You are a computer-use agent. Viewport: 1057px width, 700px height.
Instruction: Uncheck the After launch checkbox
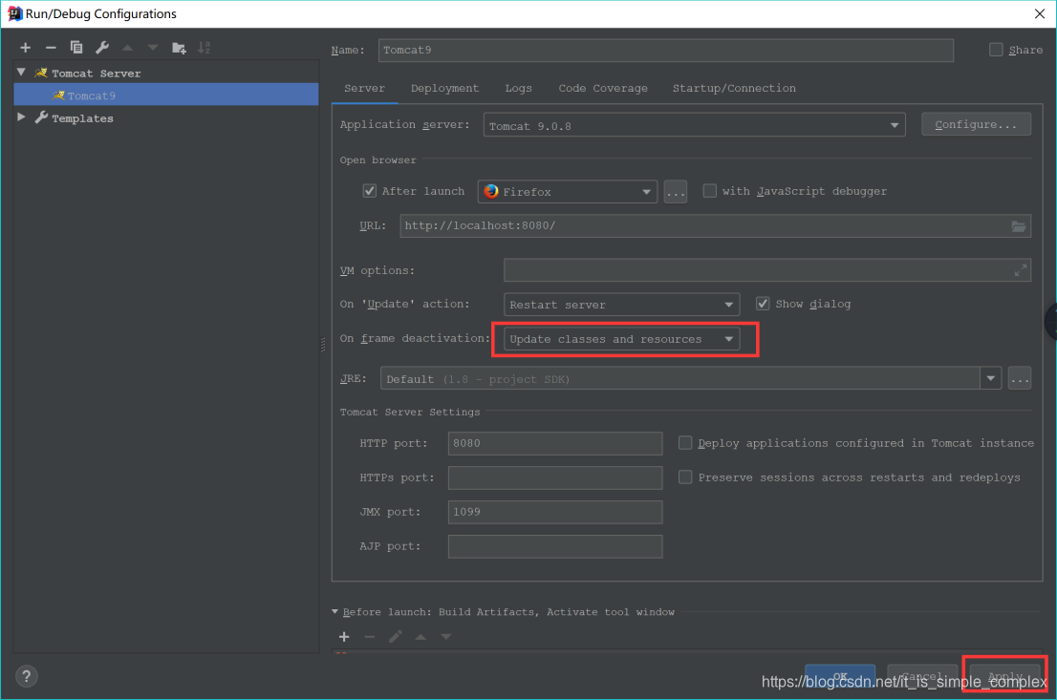(370, 191)
